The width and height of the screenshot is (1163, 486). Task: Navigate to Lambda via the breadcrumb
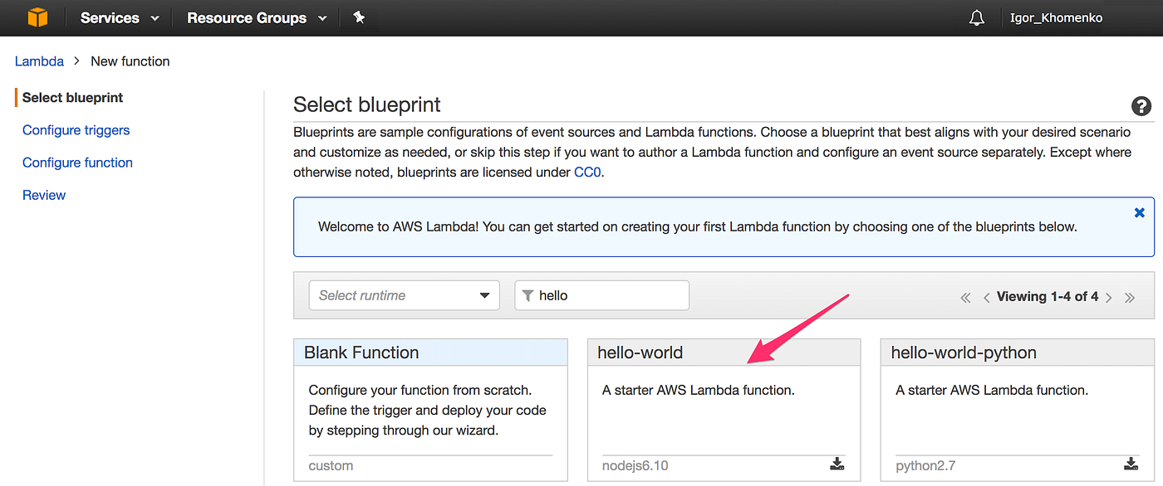coord(39,61)
